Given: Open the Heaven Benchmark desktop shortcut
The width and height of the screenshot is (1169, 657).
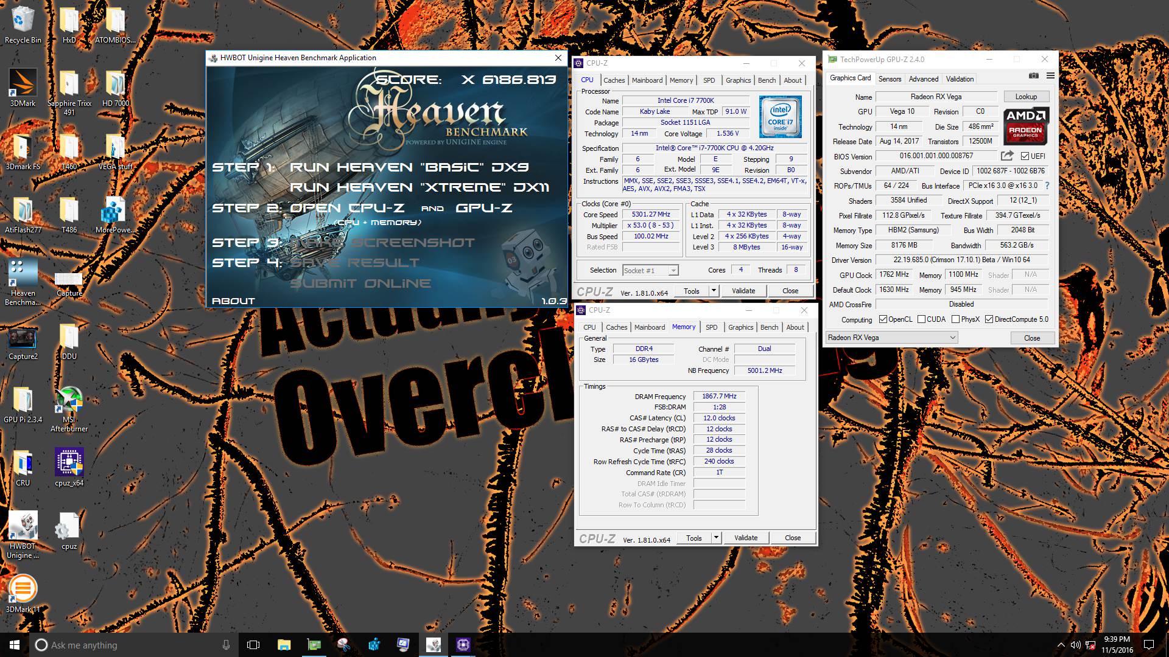Looking at the screenshot, I should pyautogui.click(x=23, y=281).
